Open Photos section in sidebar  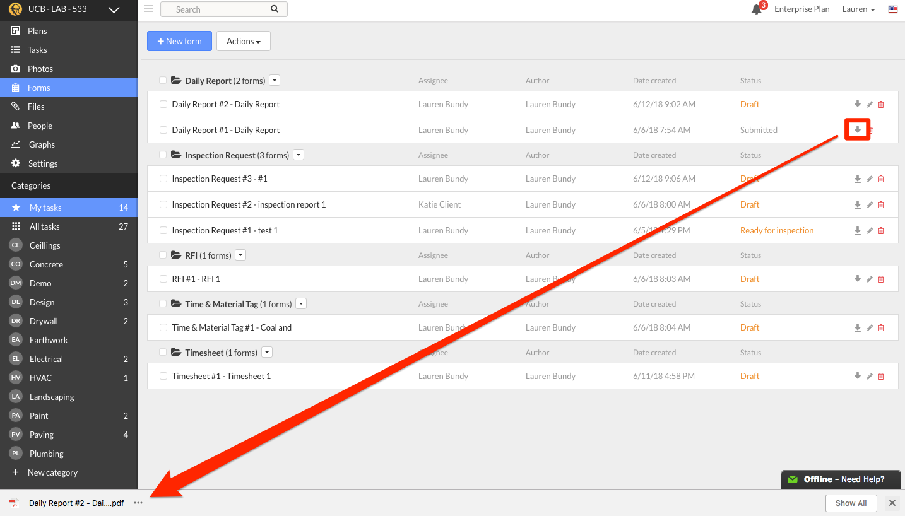click(x=68, y=69)
